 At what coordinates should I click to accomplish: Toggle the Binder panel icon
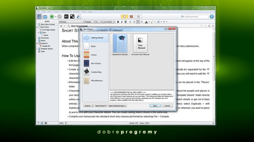click(x=39, y=16)
